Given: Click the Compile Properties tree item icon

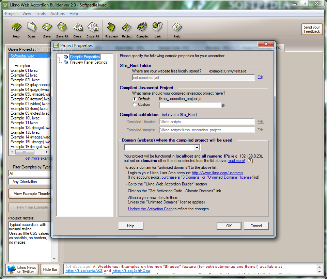Looking at the screenshot, I should 66,57.
